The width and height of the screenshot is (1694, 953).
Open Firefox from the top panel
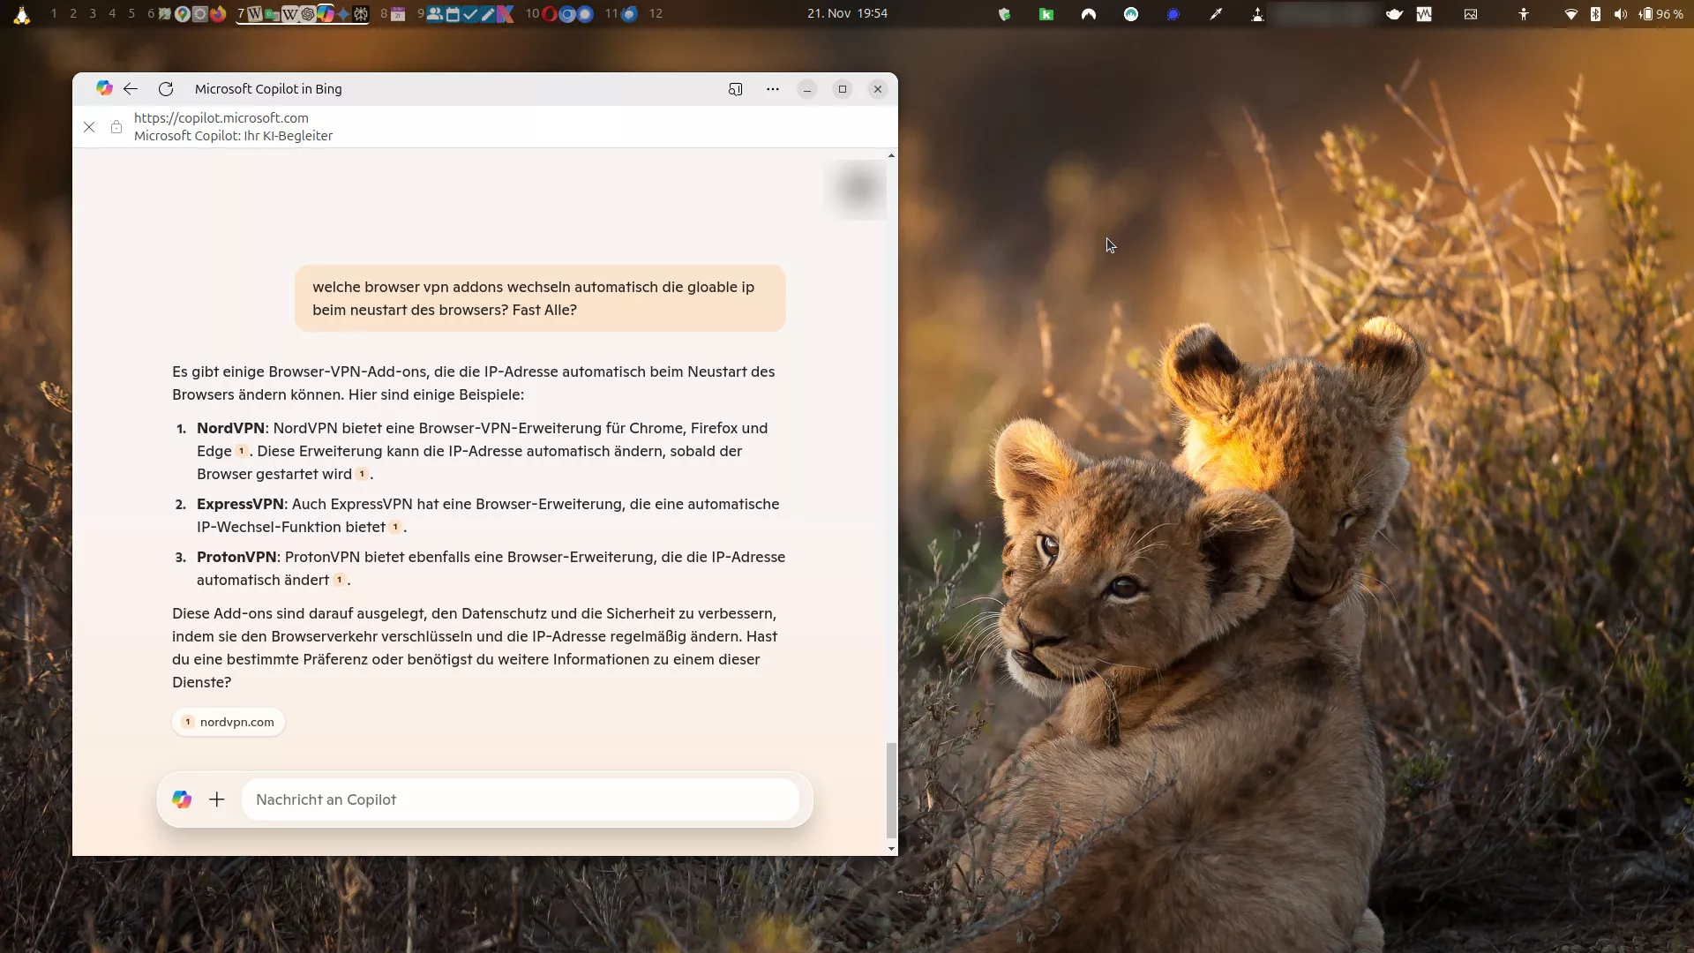point(218,14)
